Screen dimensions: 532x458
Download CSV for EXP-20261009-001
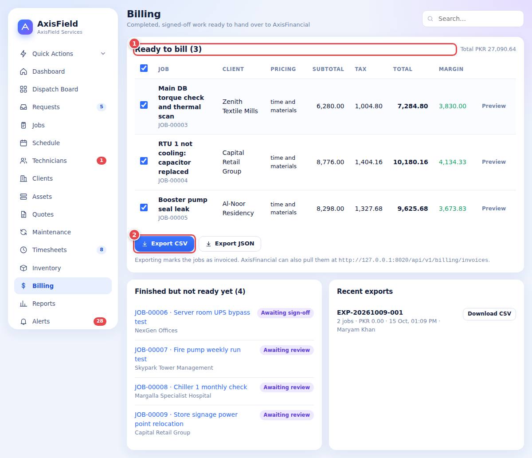point(489,314)
